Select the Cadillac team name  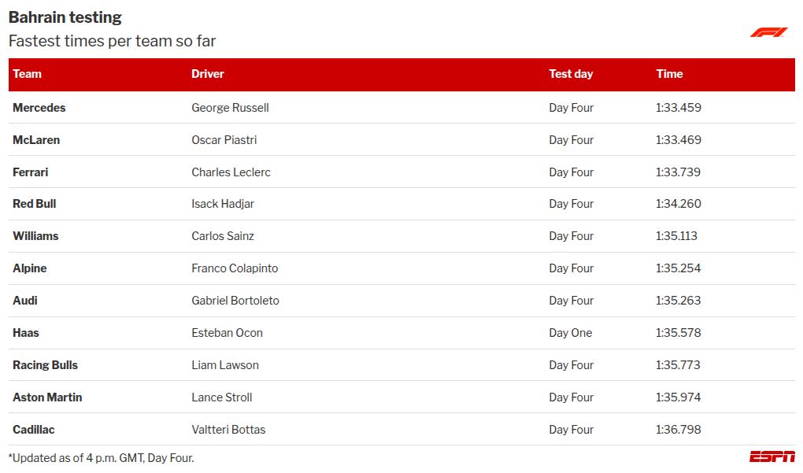34,430
